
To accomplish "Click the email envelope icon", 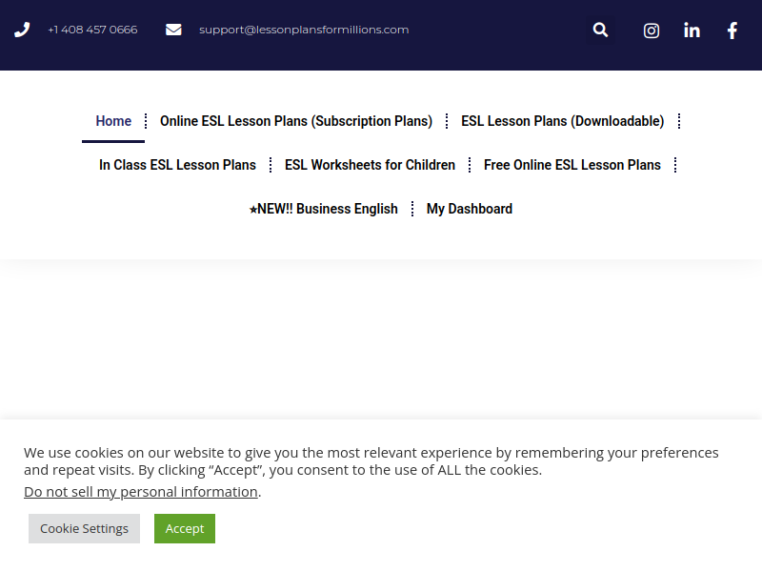I will tap(173, 30).
